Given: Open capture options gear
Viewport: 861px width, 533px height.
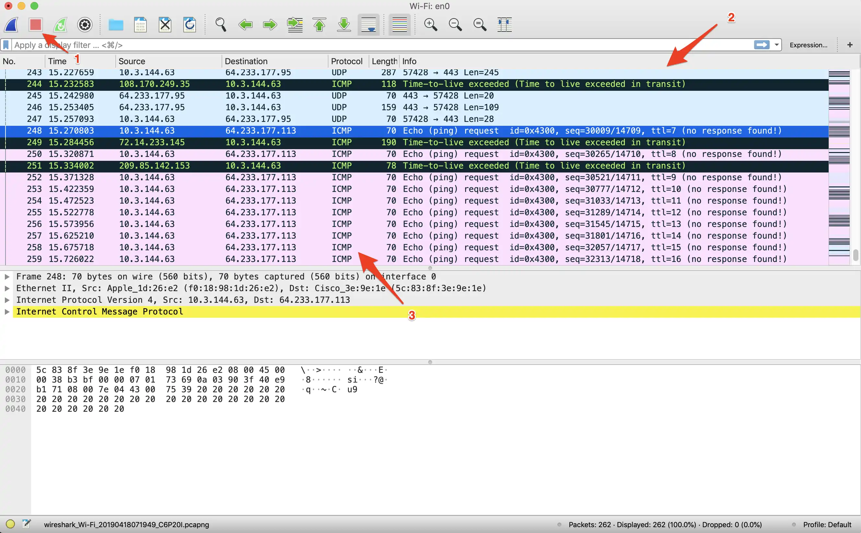Looking at the screenshot, I should point(85,25).
